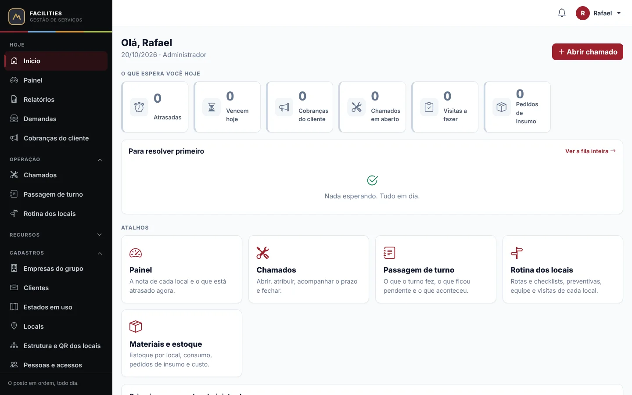This screenshot has width=632, height=395.
Task: Click the Facilities logo icon
Action: [17, 17]
